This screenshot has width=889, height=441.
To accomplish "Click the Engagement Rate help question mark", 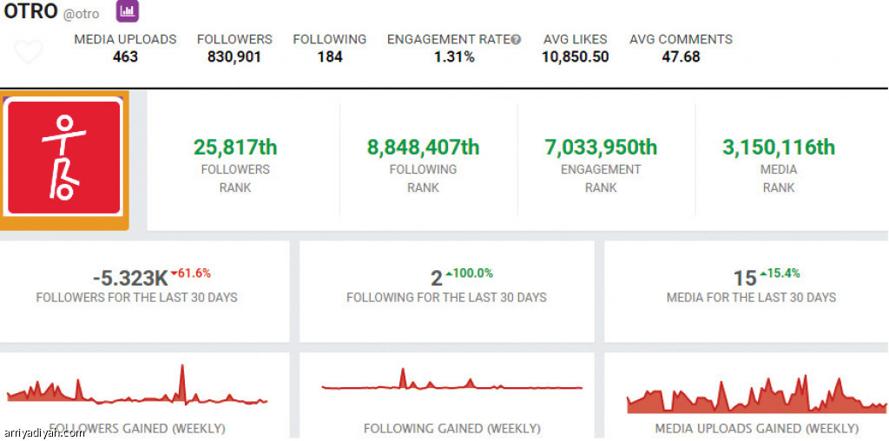I will click(516, 40).
